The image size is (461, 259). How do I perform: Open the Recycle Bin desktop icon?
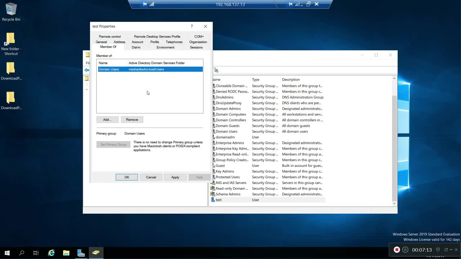point(11,12)
